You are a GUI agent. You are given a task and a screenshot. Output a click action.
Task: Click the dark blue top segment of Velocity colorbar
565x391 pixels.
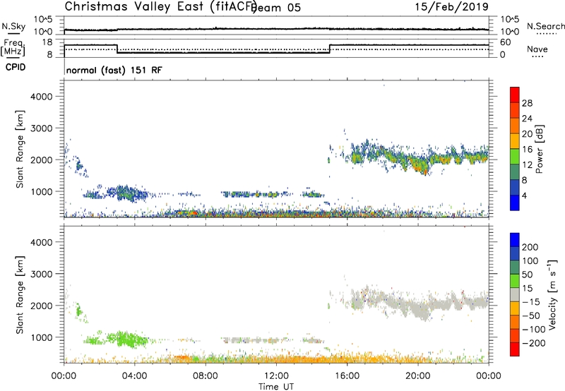click(x=515, y=240)
